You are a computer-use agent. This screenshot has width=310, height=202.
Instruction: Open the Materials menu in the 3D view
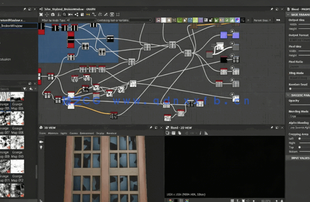[53, 133]
